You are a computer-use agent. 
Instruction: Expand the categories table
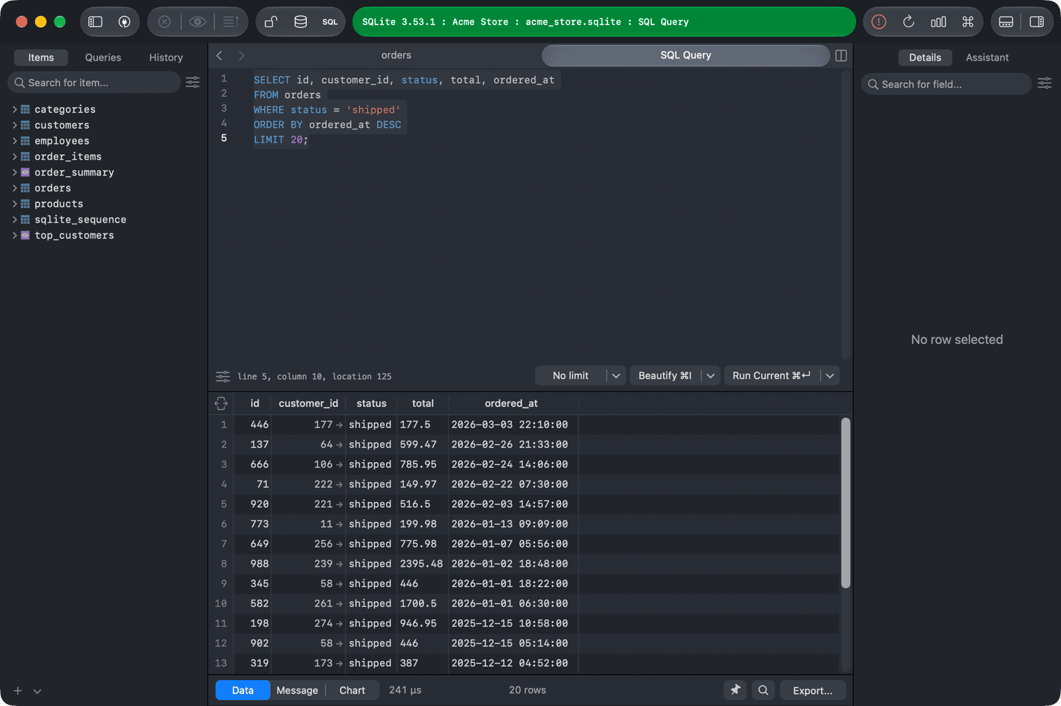pyautogui.click(x=15, y=109)
